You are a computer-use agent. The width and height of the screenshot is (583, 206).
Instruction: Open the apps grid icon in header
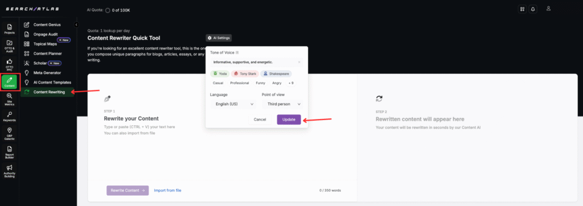(x=523, y=9)
